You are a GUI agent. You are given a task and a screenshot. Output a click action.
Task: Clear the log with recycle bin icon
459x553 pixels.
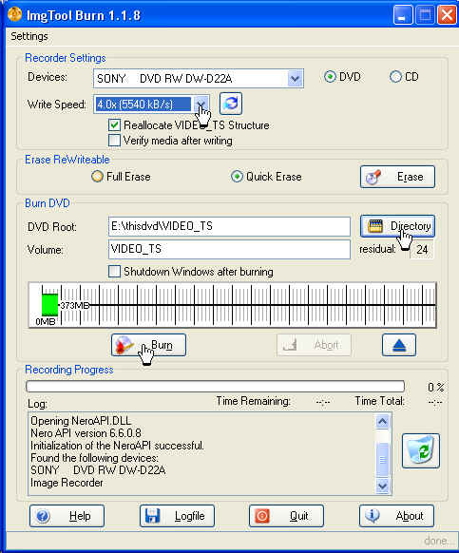pyautogui.click(x=421, y=450)
